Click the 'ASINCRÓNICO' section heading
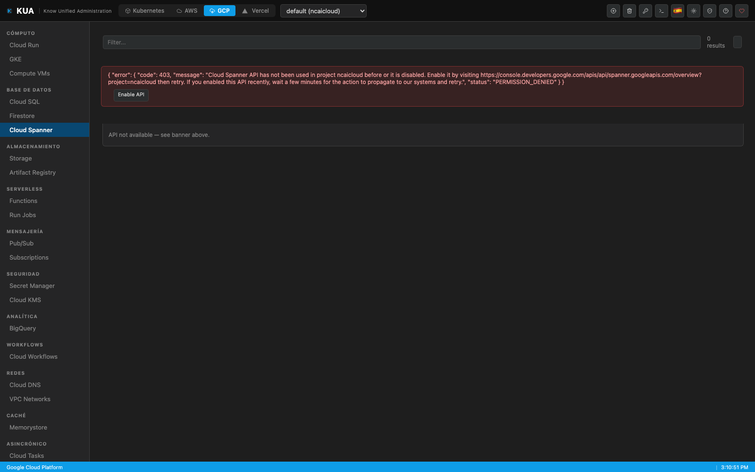The width and height of the screenshot is (755, 472). [x=26, y=444]
